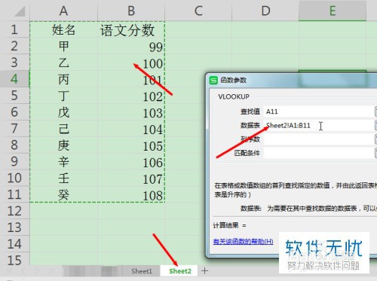Switch to the Sheet1 tab

click(142, 271)
